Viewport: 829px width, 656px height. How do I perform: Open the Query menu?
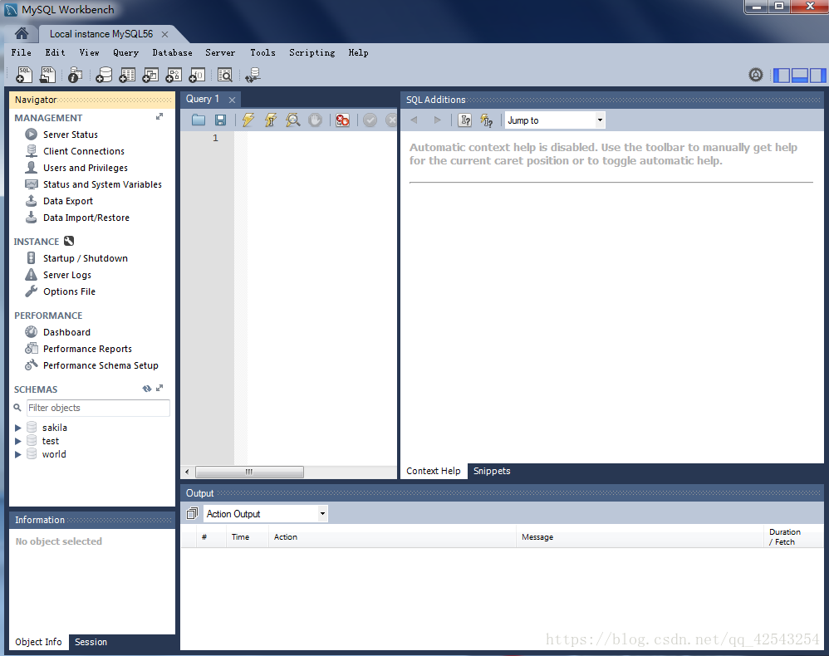pos(125,52)
